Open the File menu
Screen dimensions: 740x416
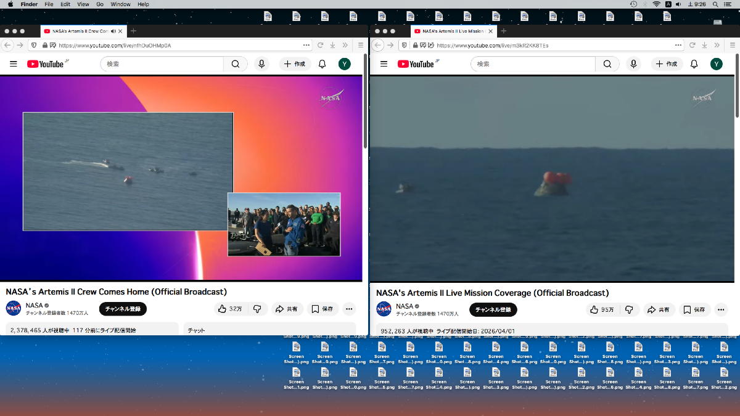click(49, 4)
